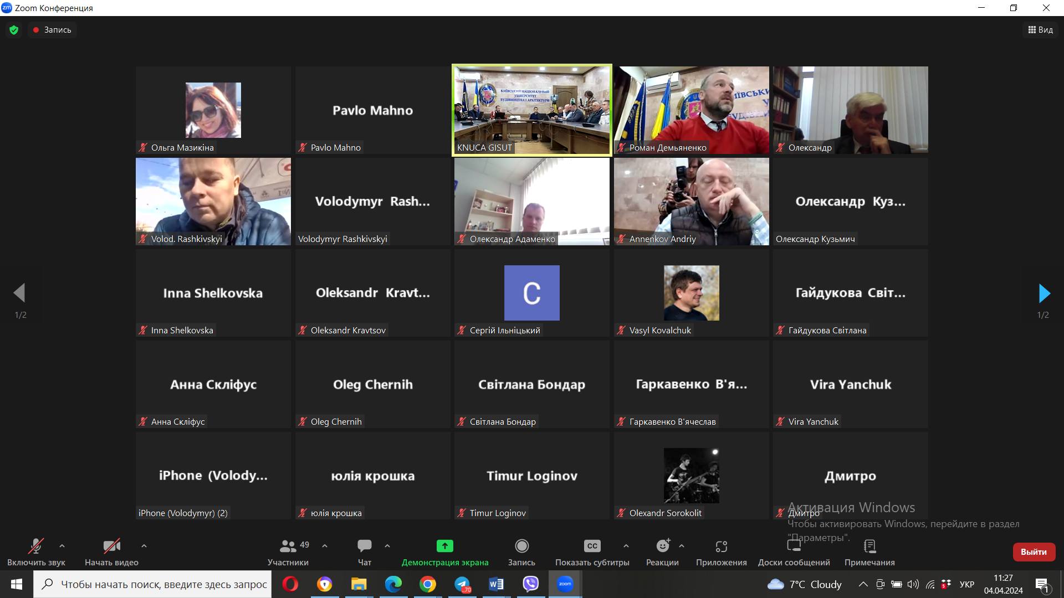
Task: Open Microsoft Word from taskbar
Action: pyautogui.click(x=496, y=584)
